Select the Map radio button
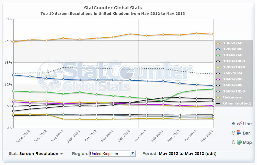 233,142
